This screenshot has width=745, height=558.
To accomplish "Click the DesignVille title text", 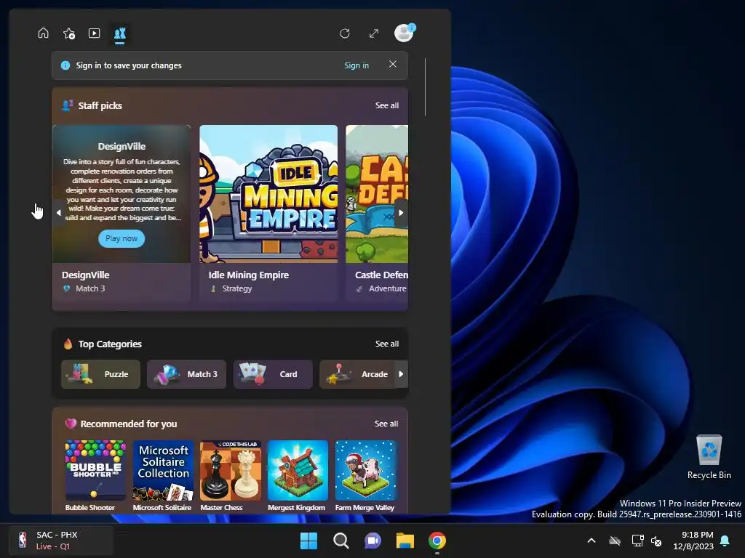I will pos(86,275).
